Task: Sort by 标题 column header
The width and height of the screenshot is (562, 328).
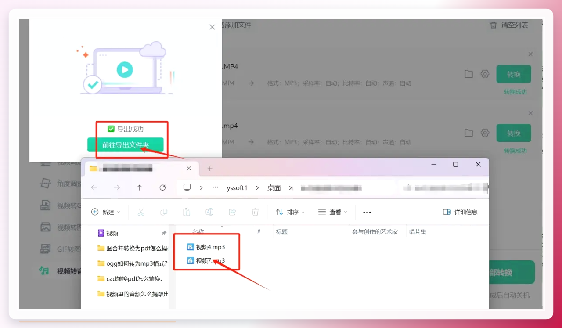Action: (281, 232)
